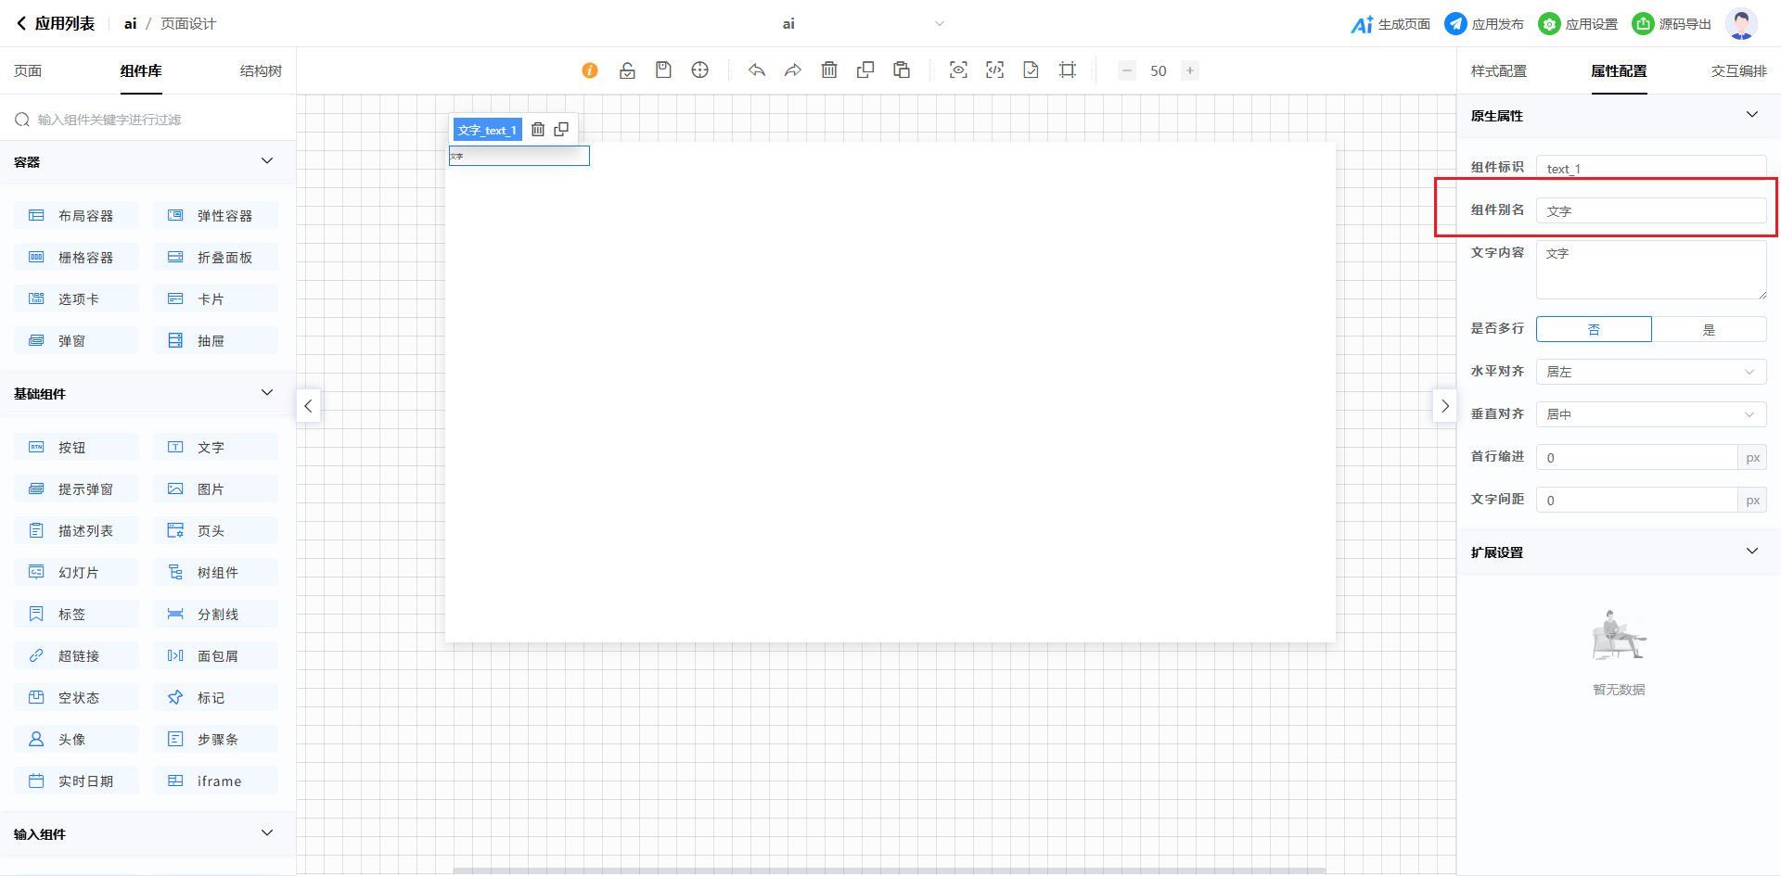
Task: Click the 源码导出 button
Action: coord(1672,24)
